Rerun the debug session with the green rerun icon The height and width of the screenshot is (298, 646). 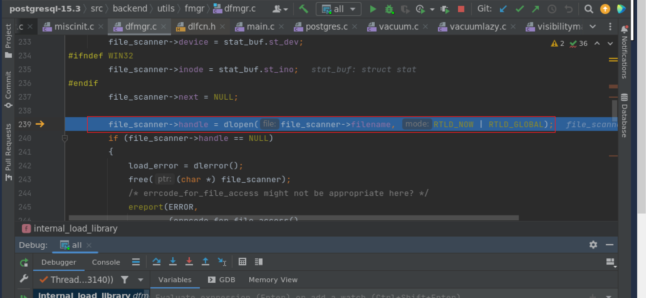tap(24, 263)
